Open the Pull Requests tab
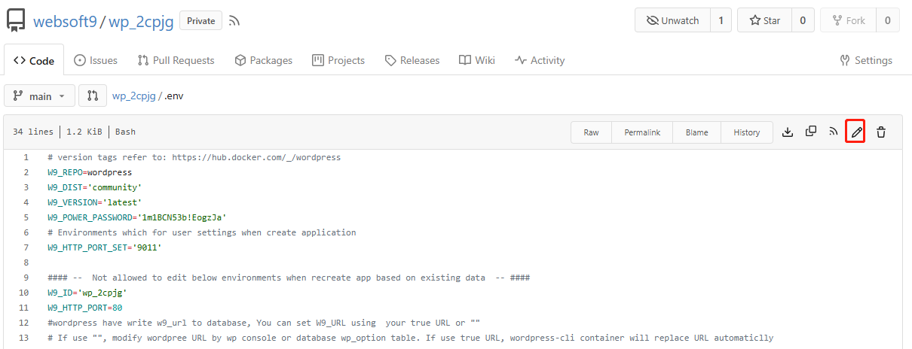This screenshot has height=349, width=912. click(176, 60)
